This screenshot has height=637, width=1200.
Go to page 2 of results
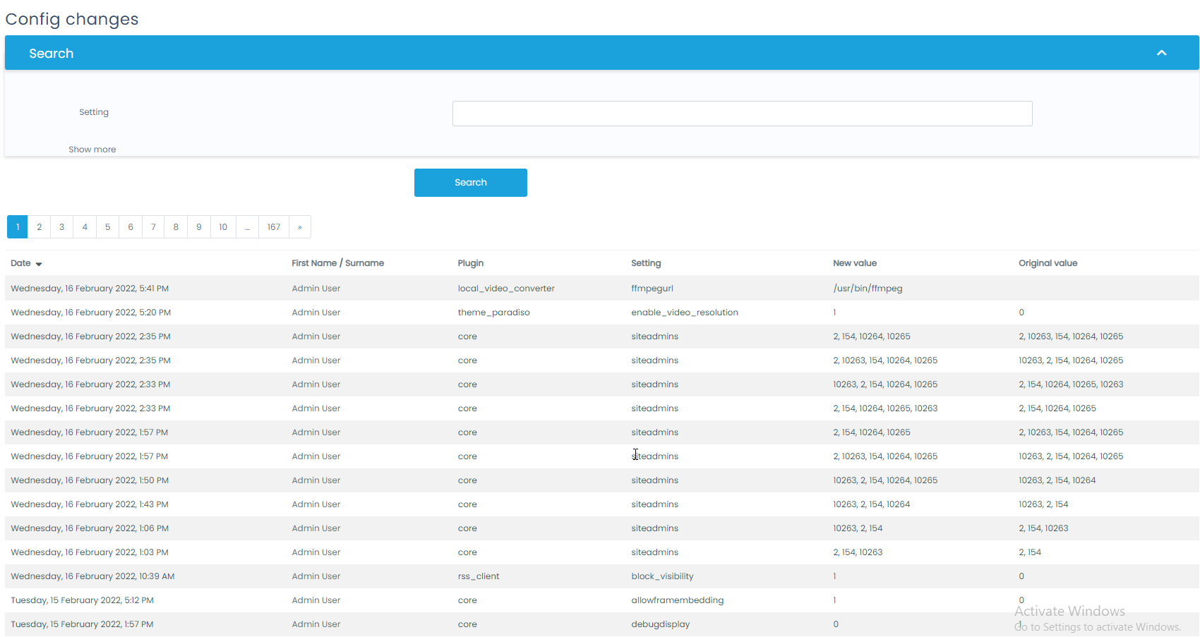pos(39,227)
